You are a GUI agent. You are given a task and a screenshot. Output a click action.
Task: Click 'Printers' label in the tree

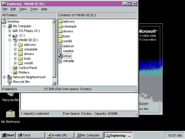click(24, 72)
